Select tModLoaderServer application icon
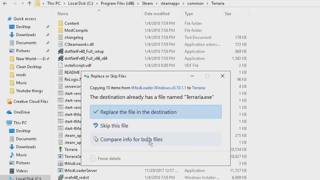The height and width of the screenshot is (180, 320). [x=60, y=170]
